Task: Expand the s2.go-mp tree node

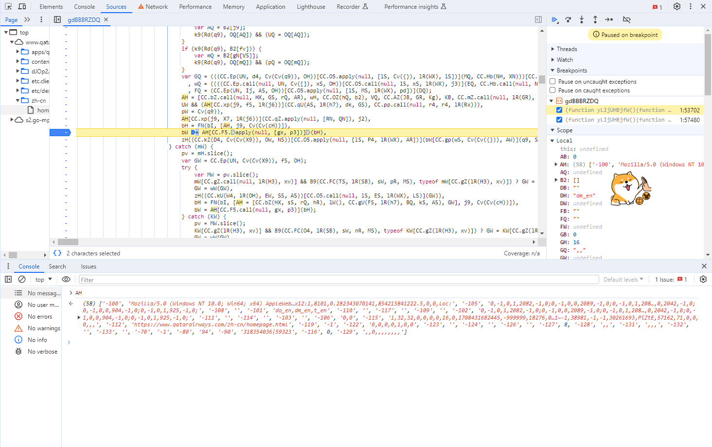Action: click(x=12, y=120)
